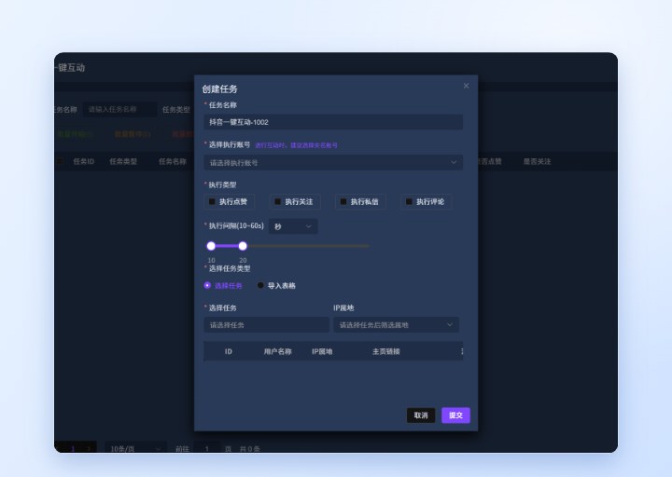Click the 用户名称 column header
The height and width of the screenshot is (477, 672).
tap(278, 351)
